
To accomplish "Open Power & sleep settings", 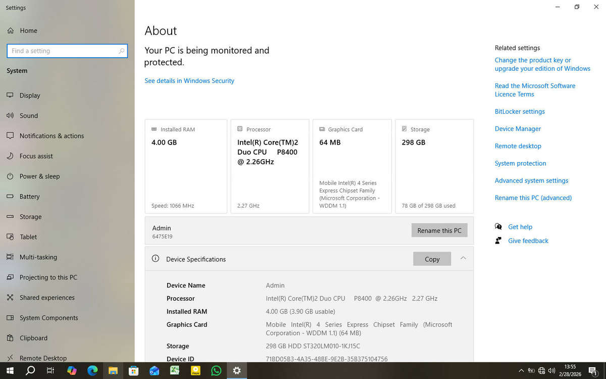I will coord(39,176).
